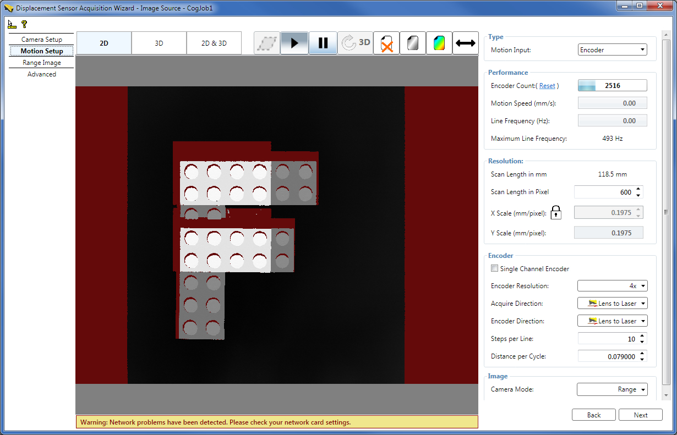This screenshot has height=435, width=677.
Task: Click the horizontal flip arrow icon
Action: pos(465,42)
